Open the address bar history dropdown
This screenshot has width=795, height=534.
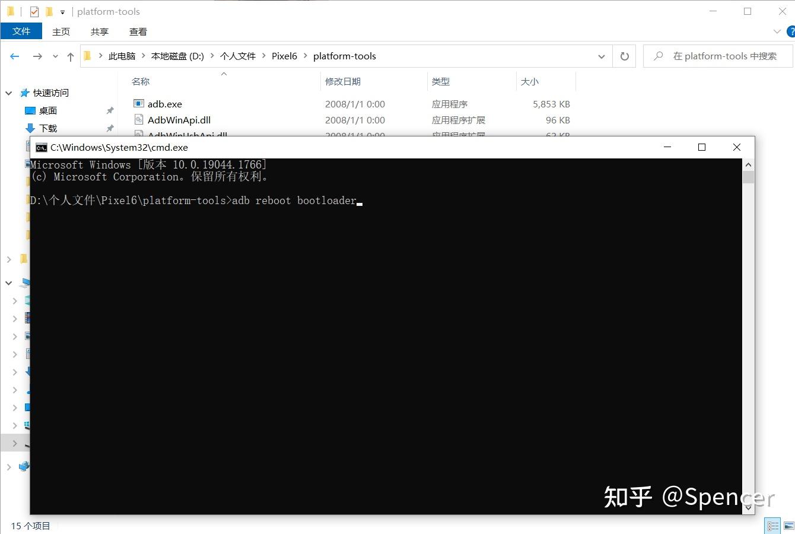point(601,56)
